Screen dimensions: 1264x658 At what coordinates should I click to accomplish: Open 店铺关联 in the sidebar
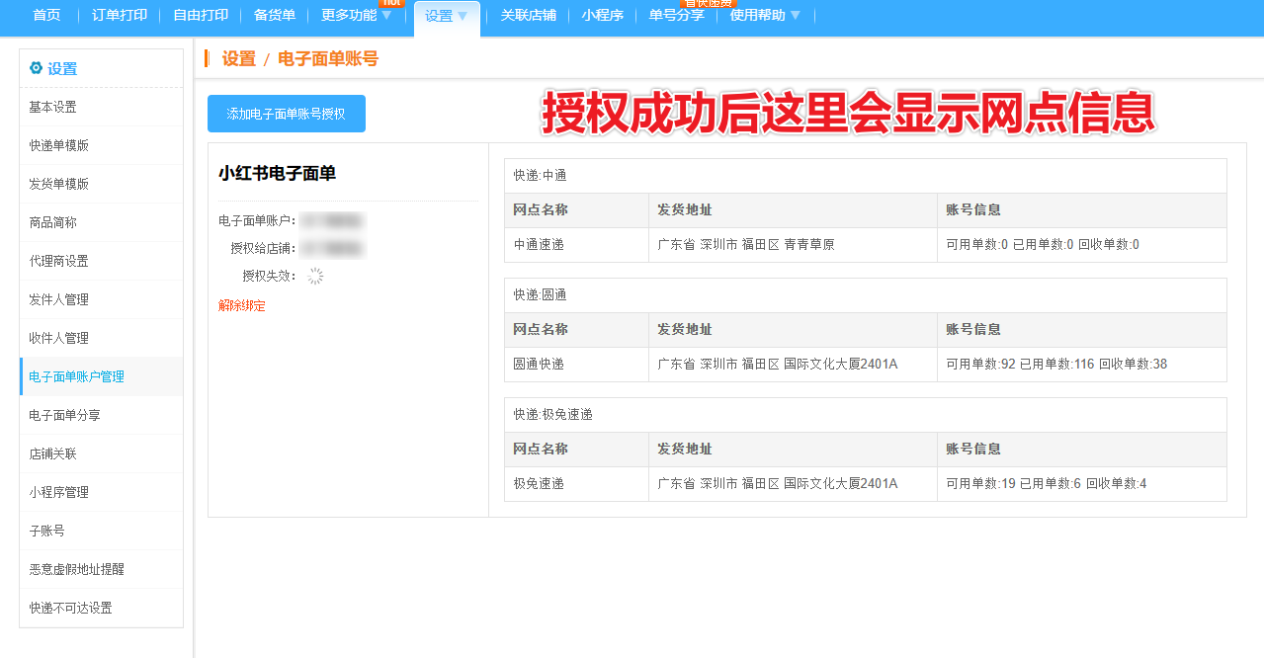(x=101, y=453)
